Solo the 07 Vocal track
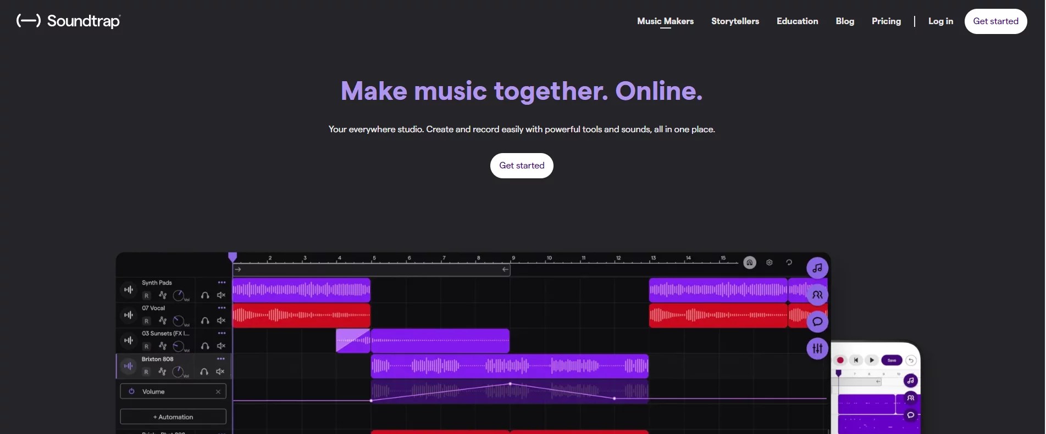Image resolution: width=1046 pixels, height=434 pixels. [205, 320]
